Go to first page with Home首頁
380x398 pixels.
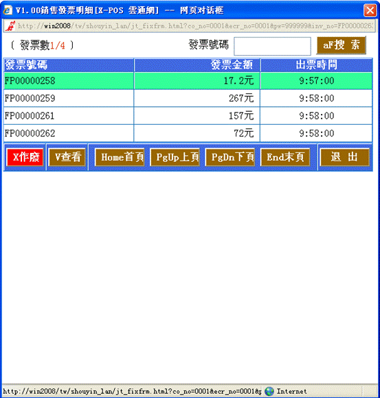coord(120,157)
